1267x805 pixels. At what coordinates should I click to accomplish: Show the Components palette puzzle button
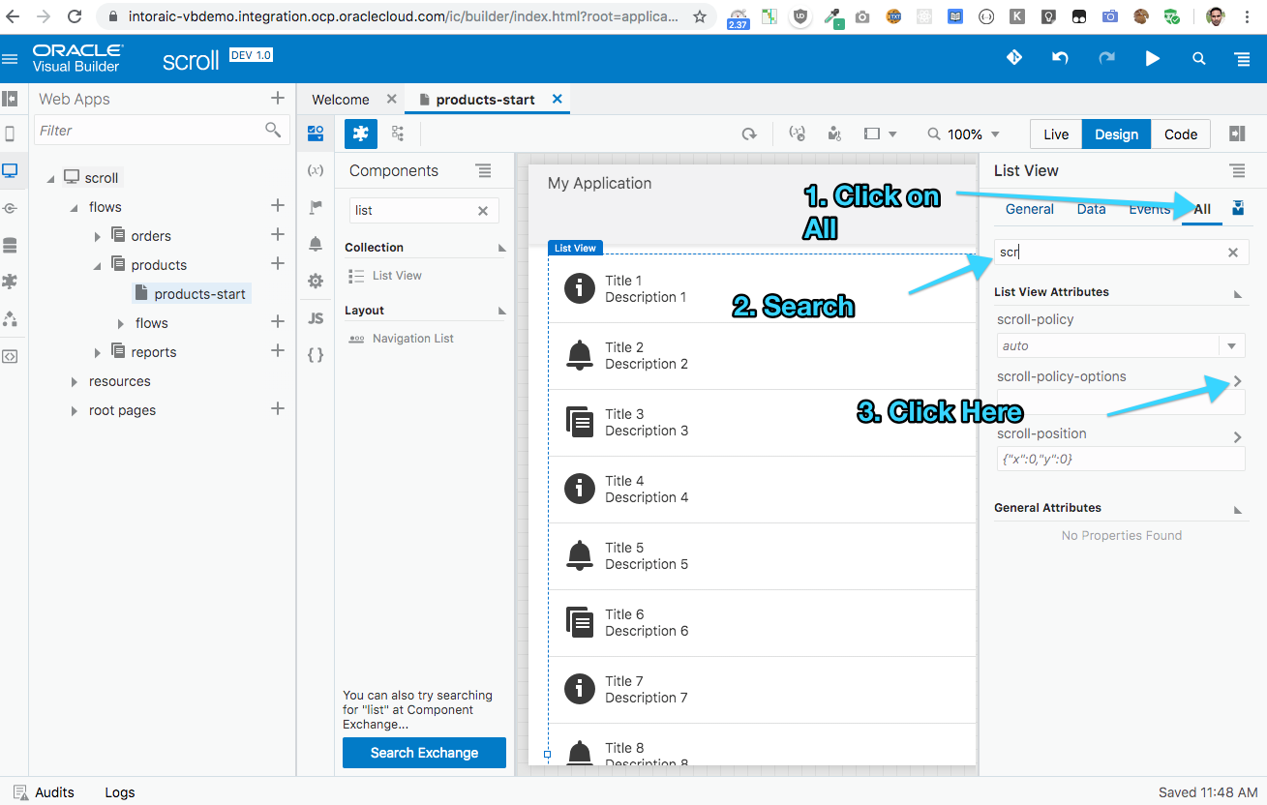click(x=361, y=134)
